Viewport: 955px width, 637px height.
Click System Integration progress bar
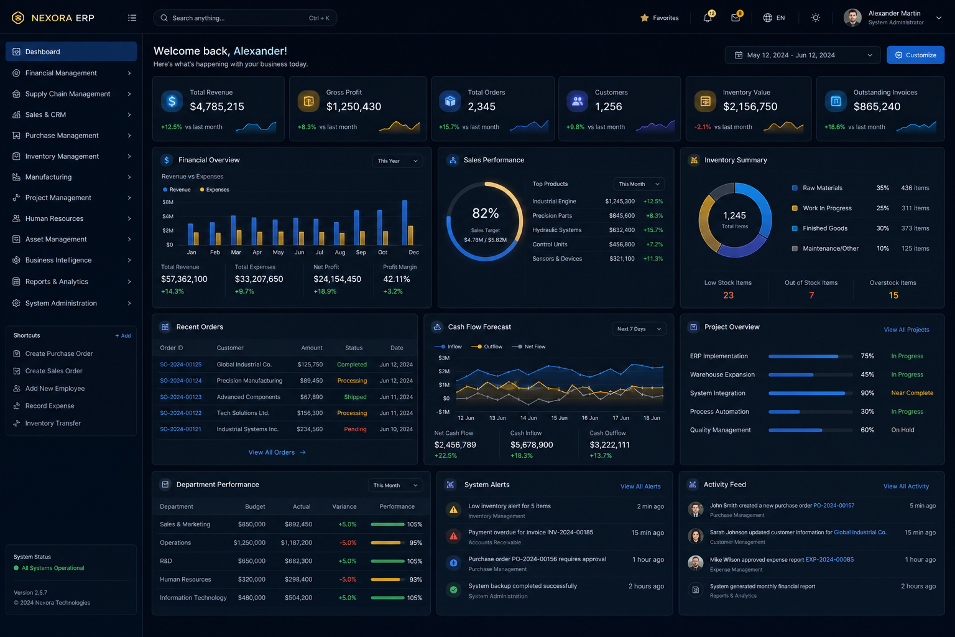point(810,393)
